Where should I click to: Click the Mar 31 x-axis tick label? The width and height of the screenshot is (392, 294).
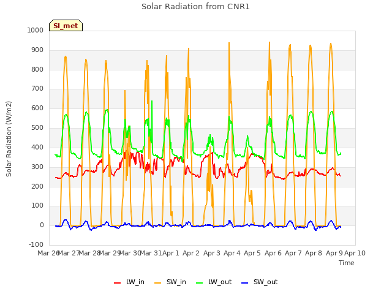click(x=151, y=253)
